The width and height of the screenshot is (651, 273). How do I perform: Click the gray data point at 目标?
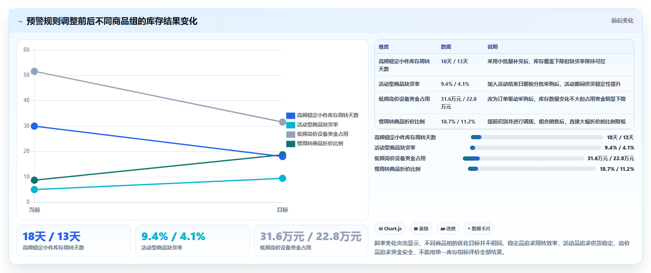(282, 122)
